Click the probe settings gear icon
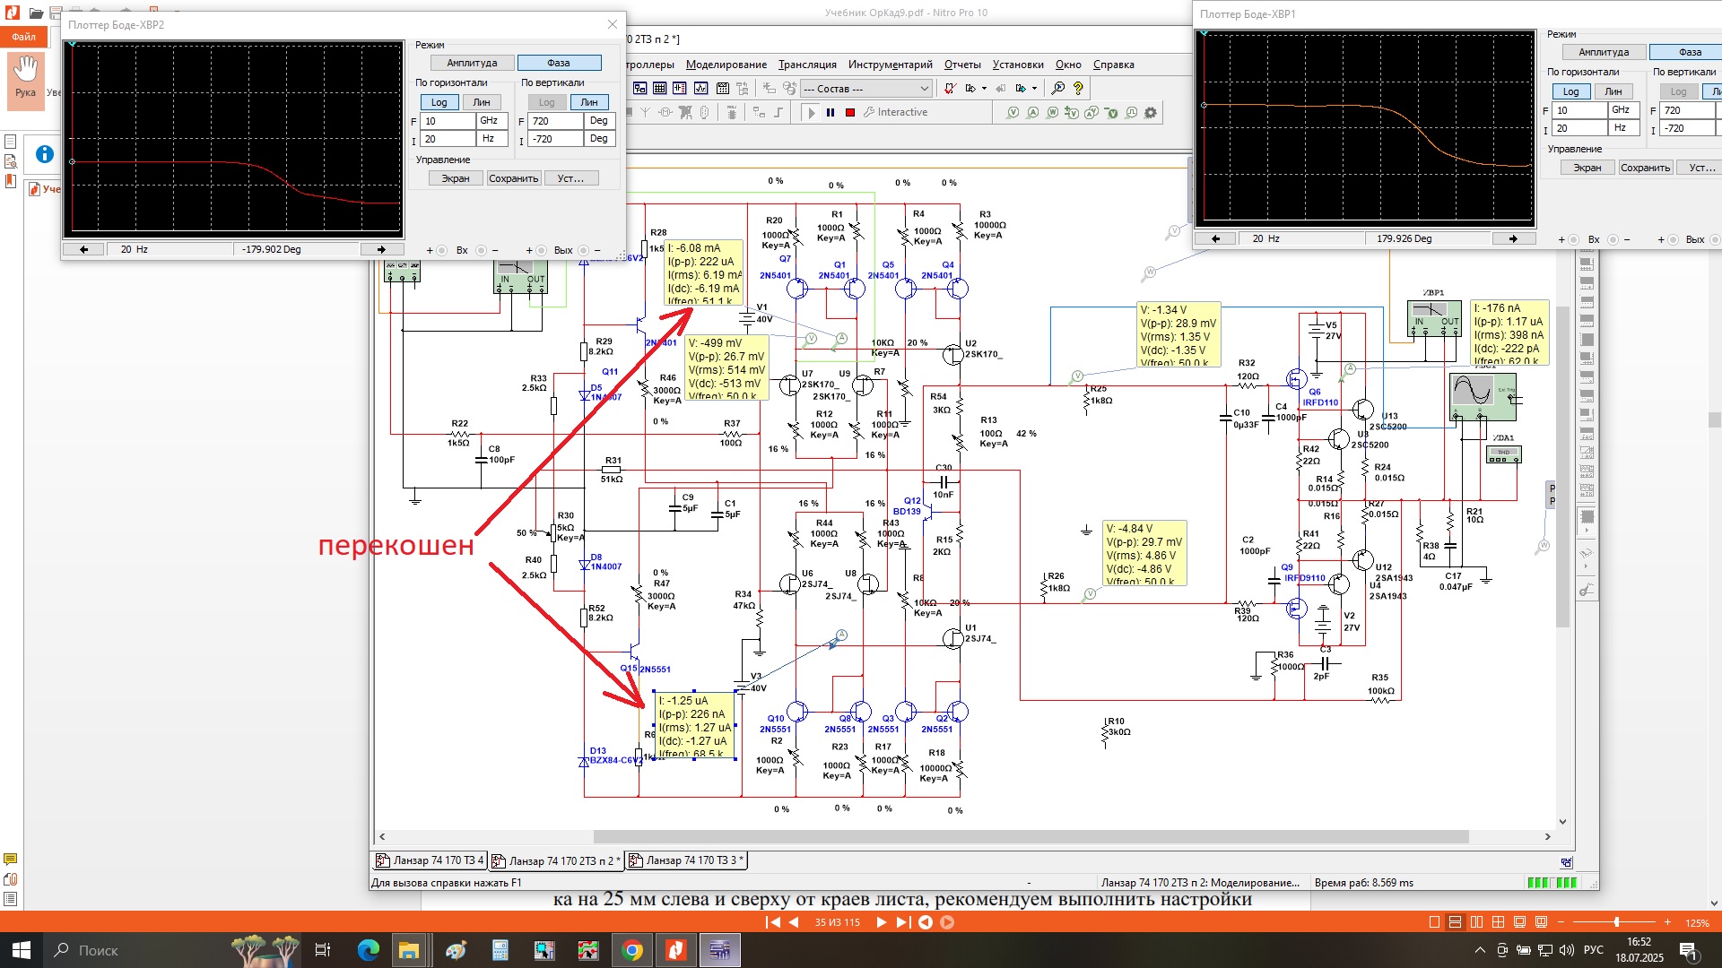 [1151, 113]
